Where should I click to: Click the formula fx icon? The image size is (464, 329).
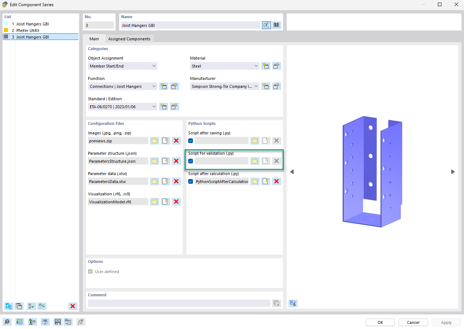click(81, 322)
